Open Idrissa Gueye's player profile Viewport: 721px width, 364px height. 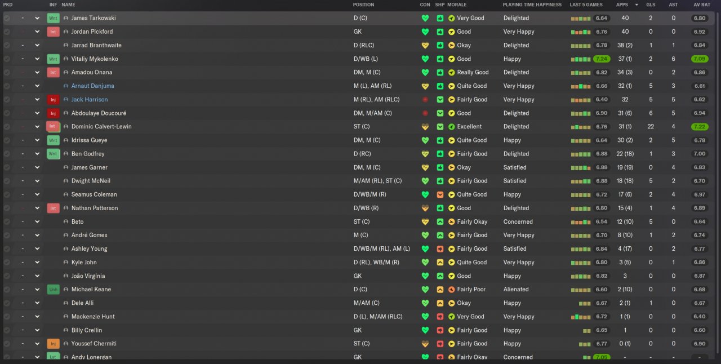(x=89, y=140)
